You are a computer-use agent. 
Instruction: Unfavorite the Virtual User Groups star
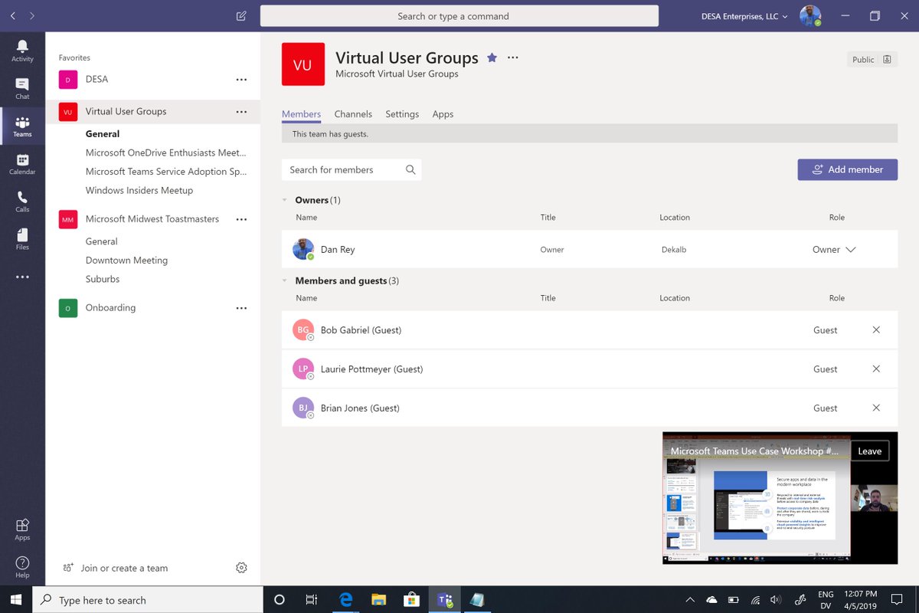492,57
